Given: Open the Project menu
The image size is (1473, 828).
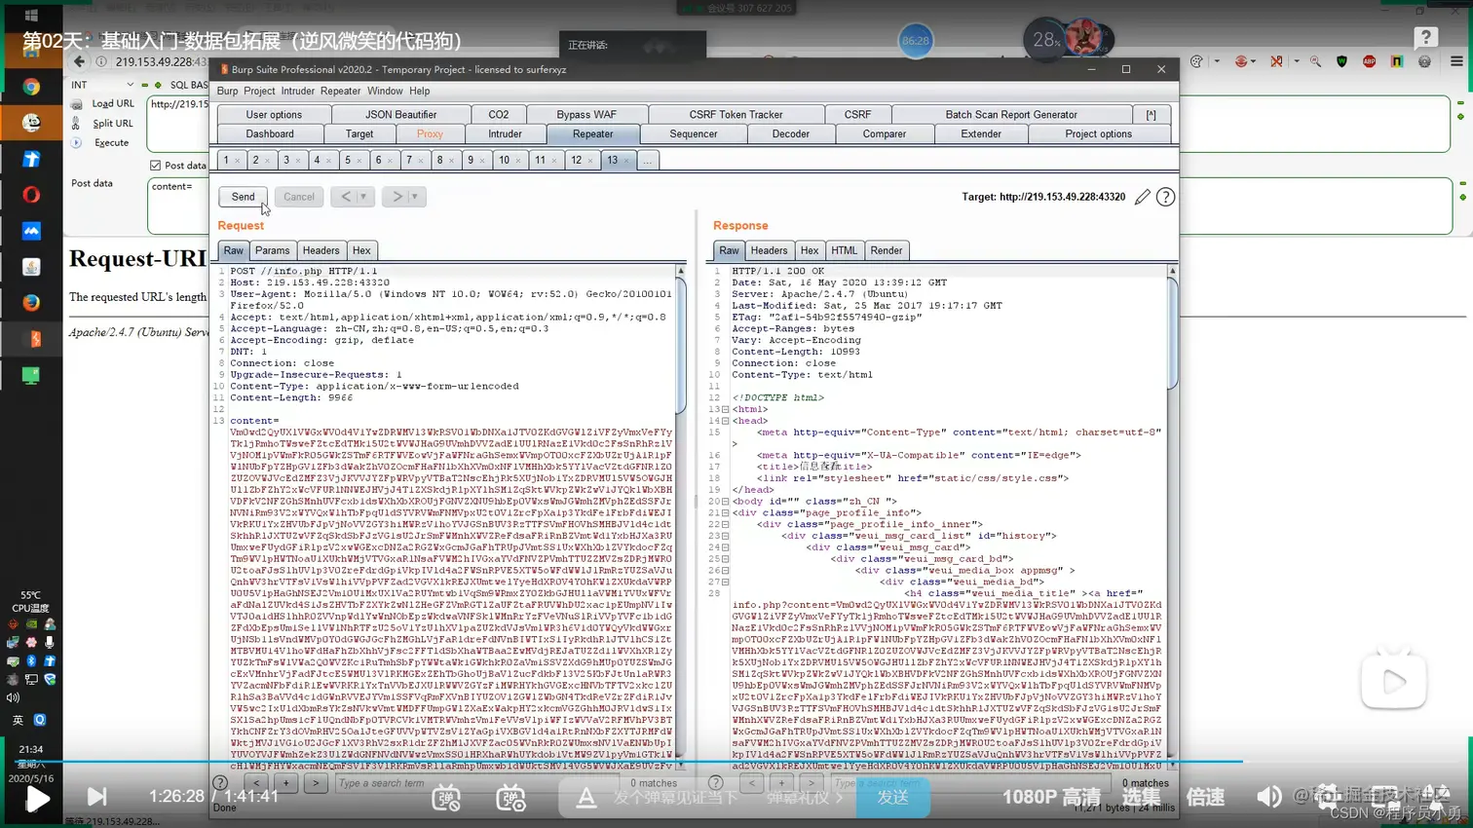Looking at the screenshot, I should tap(259, 91).
